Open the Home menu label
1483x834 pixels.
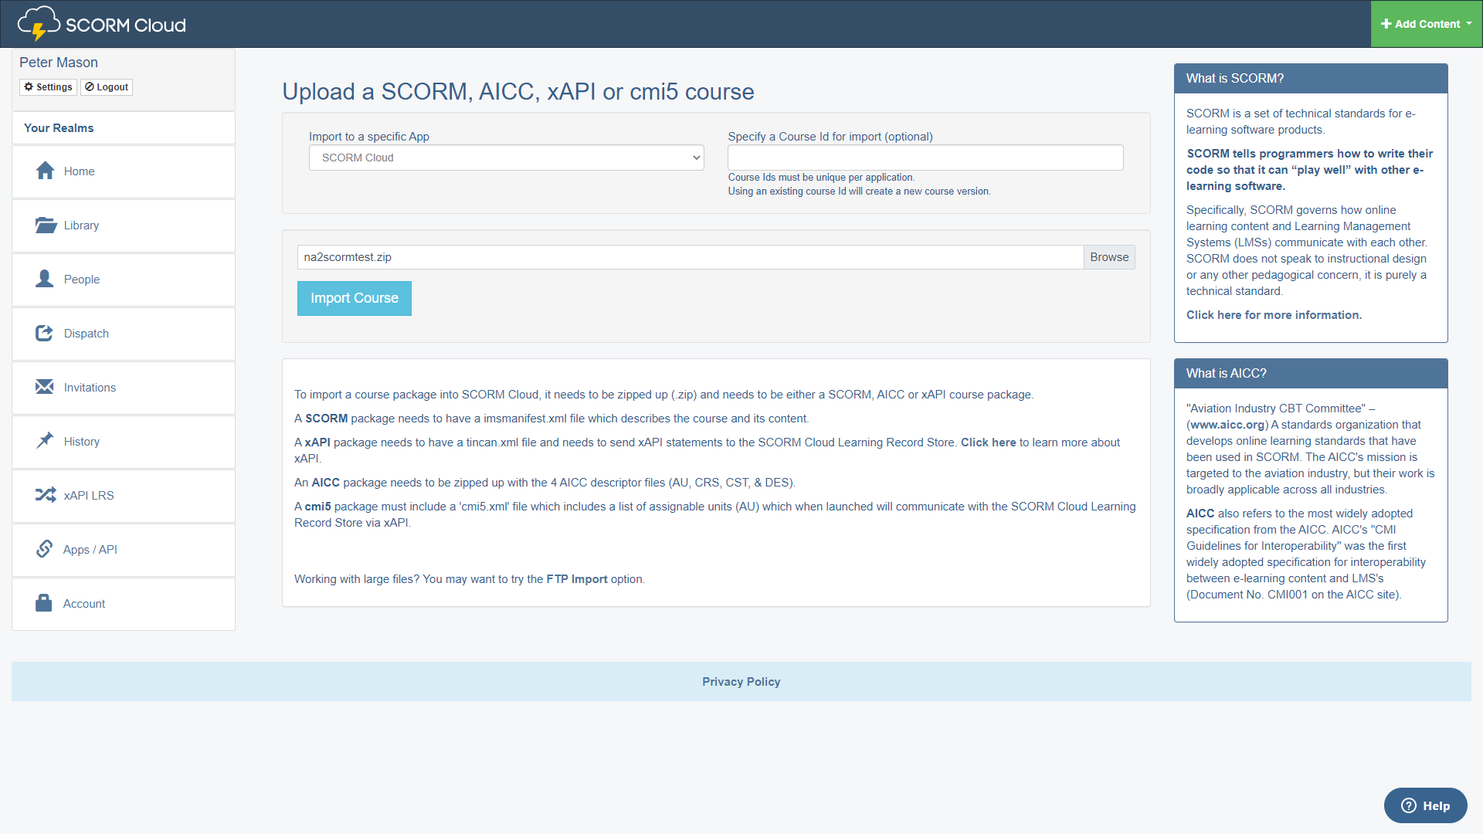(80, 171)
